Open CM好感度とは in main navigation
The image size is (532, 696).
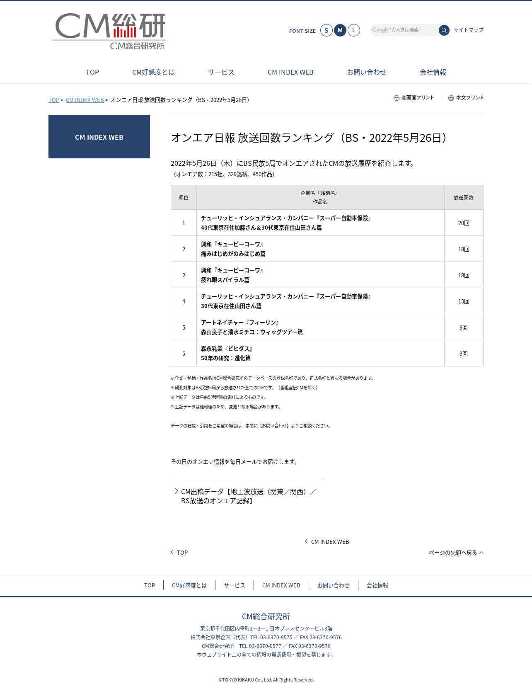click(x=153, y=72)
